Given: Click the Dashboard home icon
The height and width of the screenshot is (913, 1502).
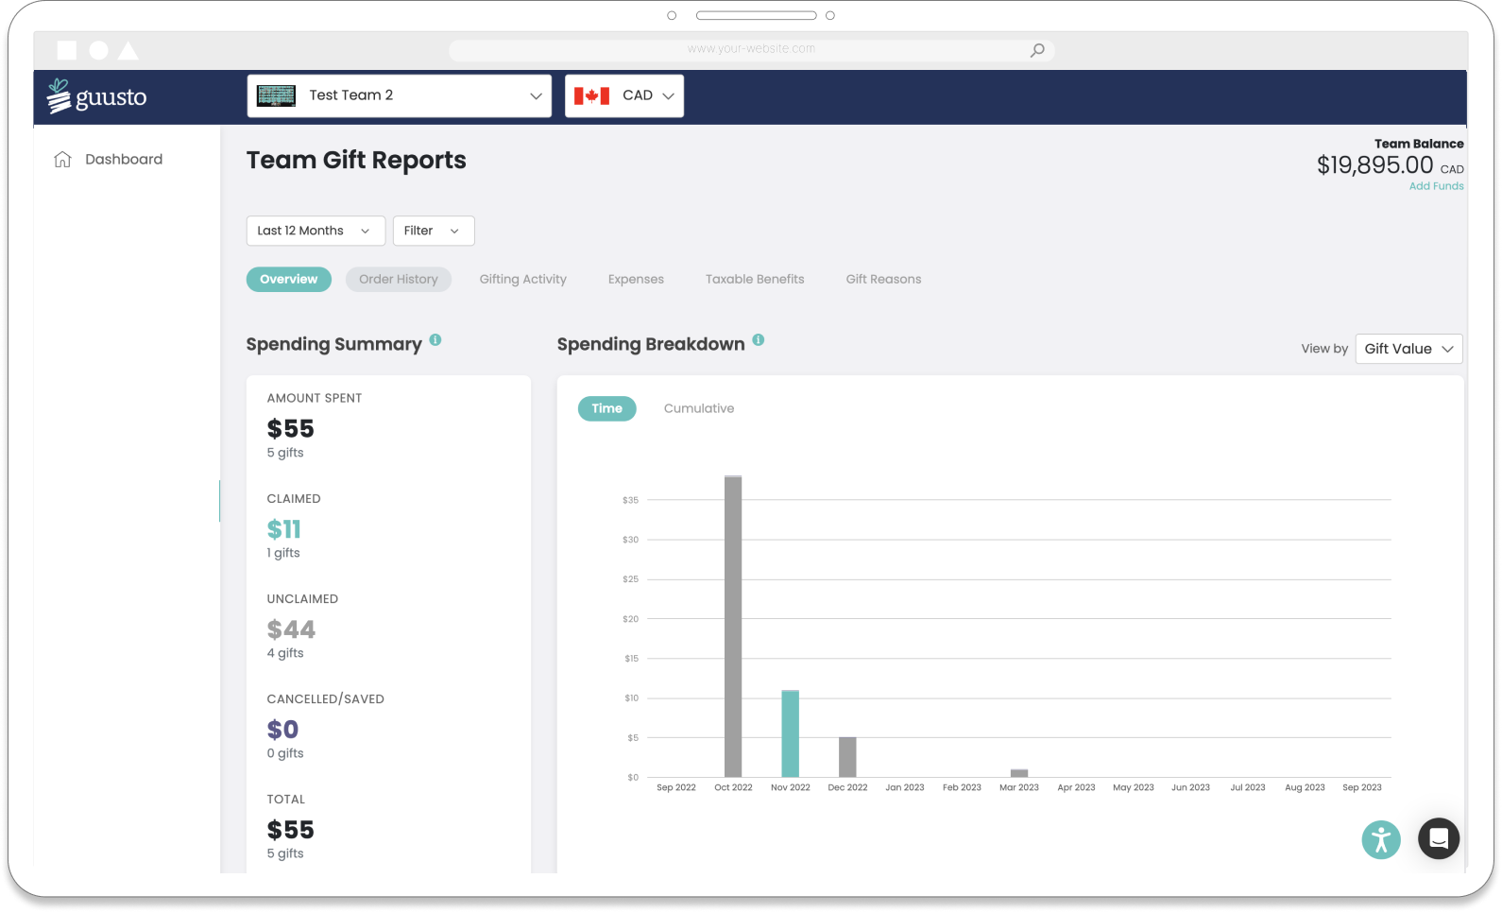Looking at the screenshot, I should tap(62, 159).
